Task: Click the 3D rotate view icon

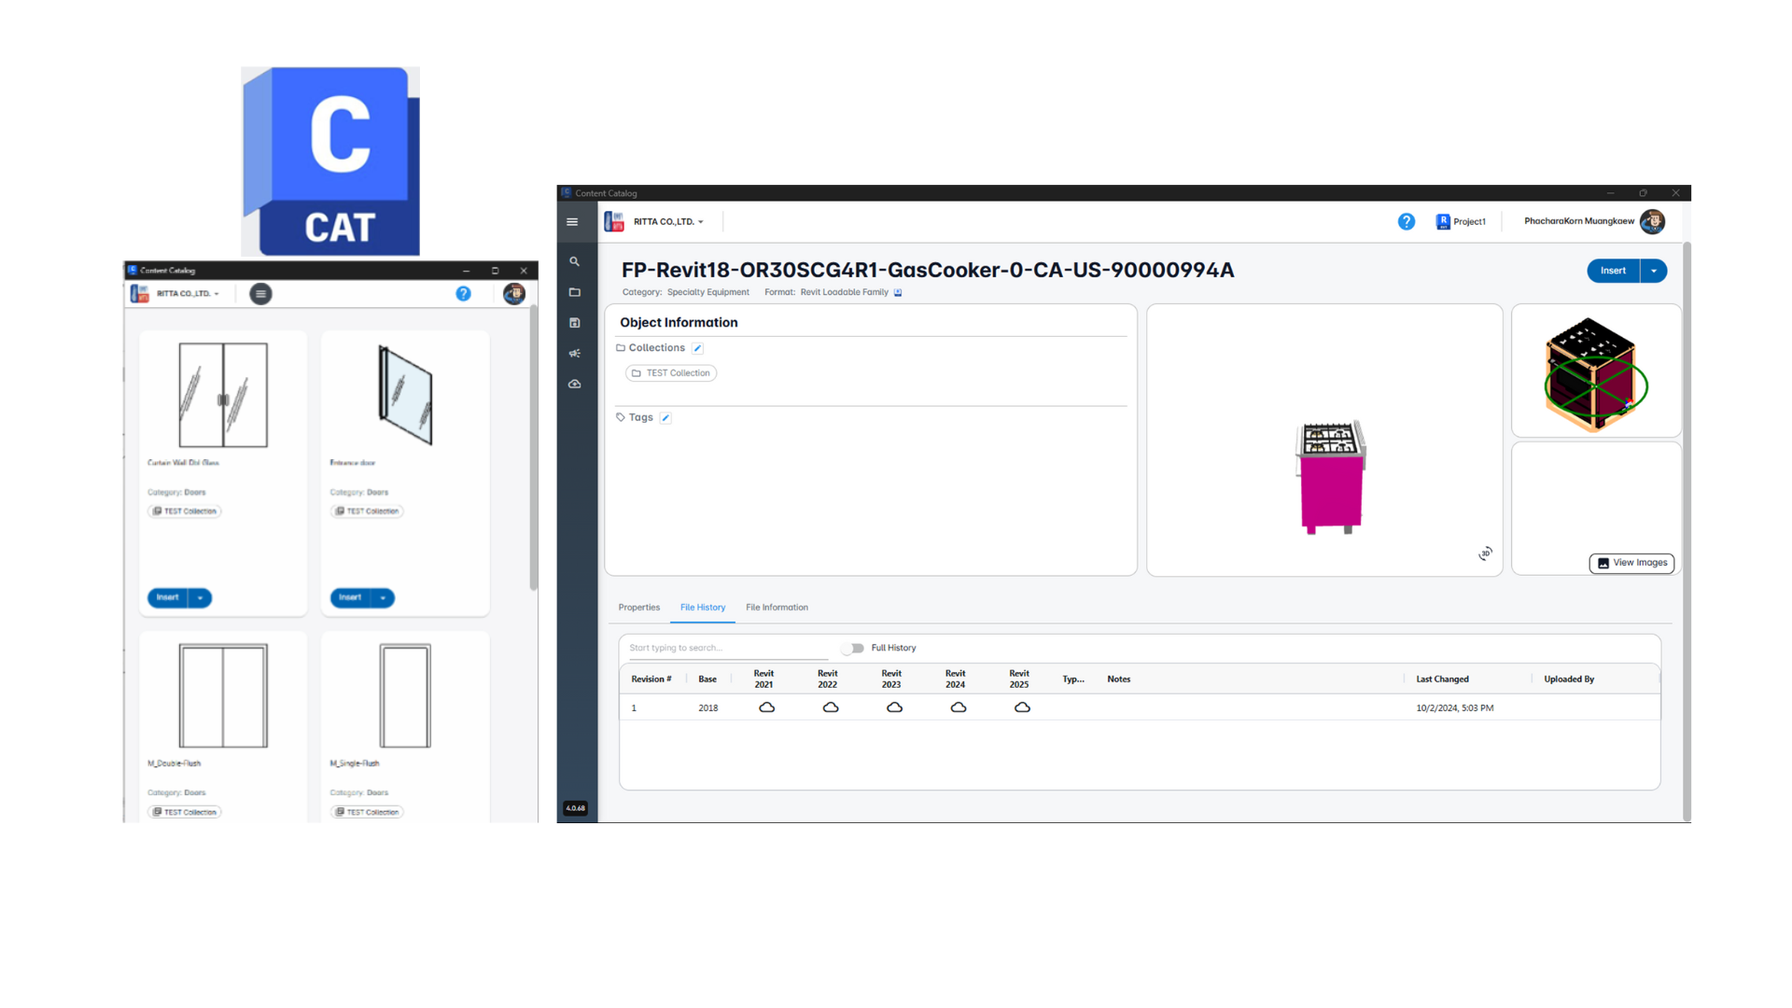Action: click(1485, 553)
